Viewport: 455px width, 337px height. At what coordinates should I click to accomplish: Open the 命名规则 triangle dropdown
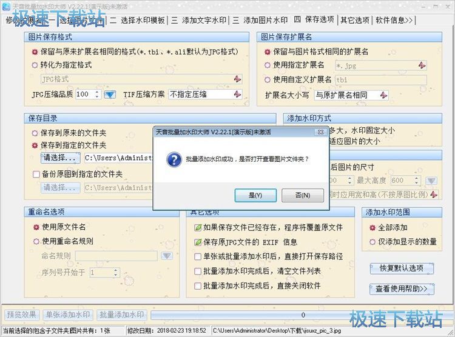click(167, 256)
